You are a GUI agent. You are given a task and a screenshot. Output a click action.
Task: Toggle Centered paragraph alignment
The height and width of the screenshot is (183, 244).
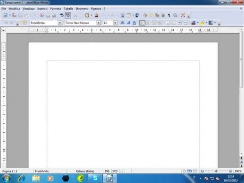(x=148, y=23)
